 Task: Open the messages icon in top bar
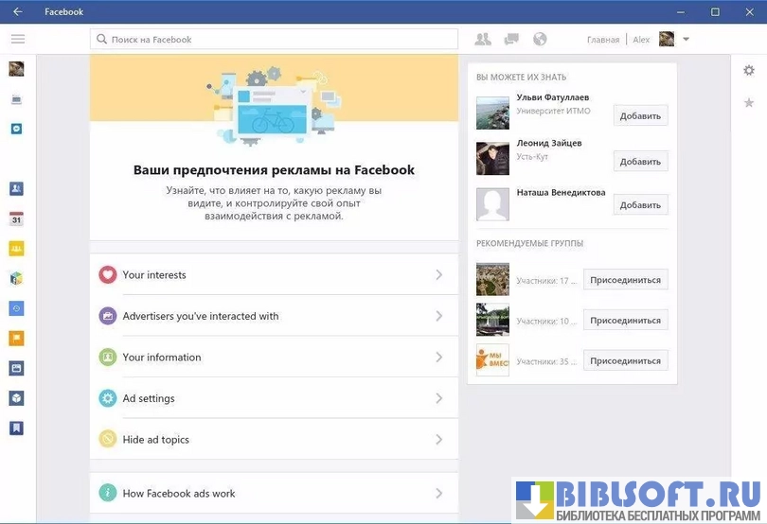(x=511, y=39)
